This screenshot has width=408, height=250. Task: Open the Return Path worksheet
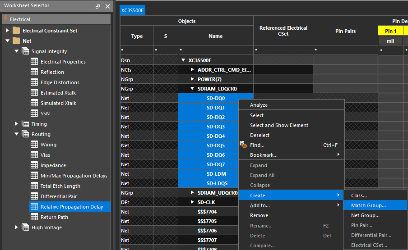(x=54, y=217)
